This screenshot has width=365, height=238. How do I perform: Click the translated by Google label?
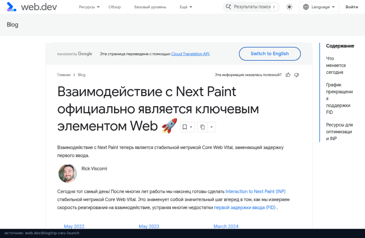pos(75,54)
